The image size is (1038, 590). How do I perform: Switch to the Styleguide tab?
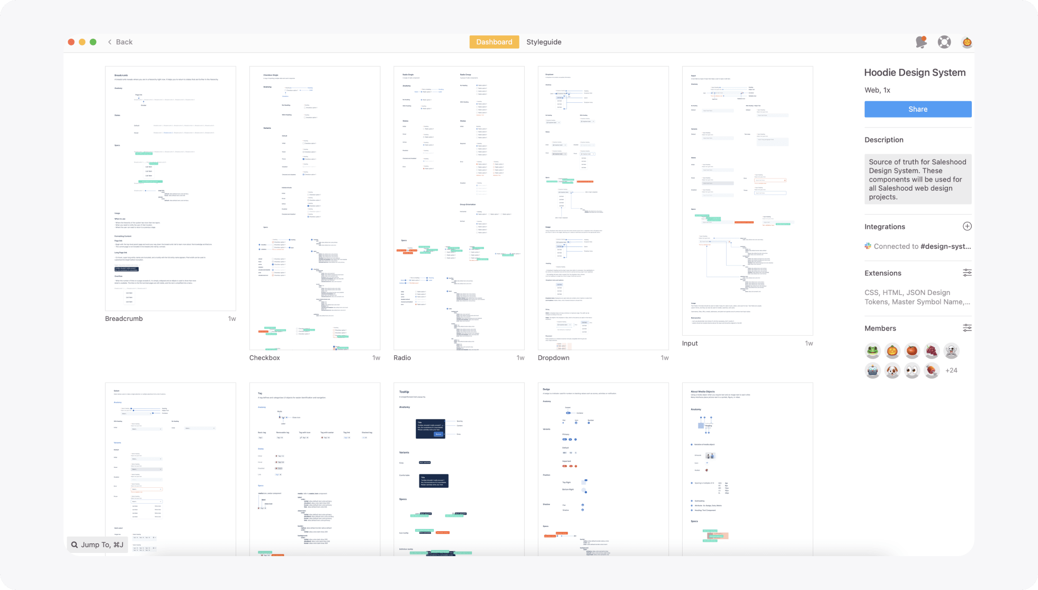(x=544, y=42)
